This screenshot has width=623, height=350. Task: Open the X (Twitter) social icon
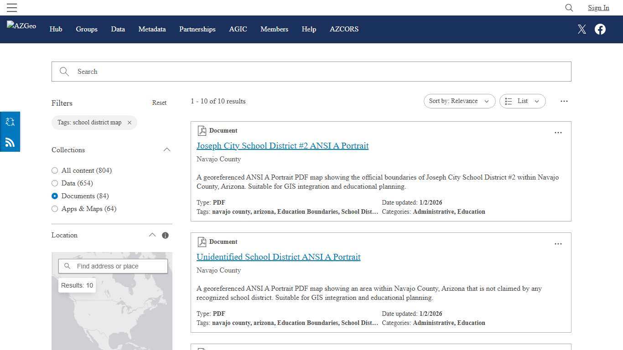[581, 29]
